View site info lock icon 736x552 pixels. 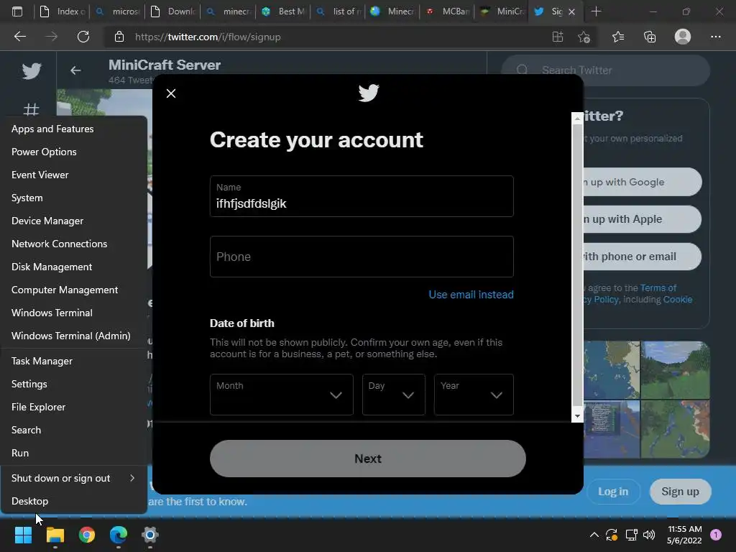click(x=119, y=37)
